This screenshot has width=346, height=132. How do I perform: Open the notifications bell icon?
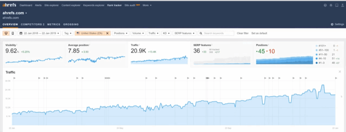tap(331, 5)
